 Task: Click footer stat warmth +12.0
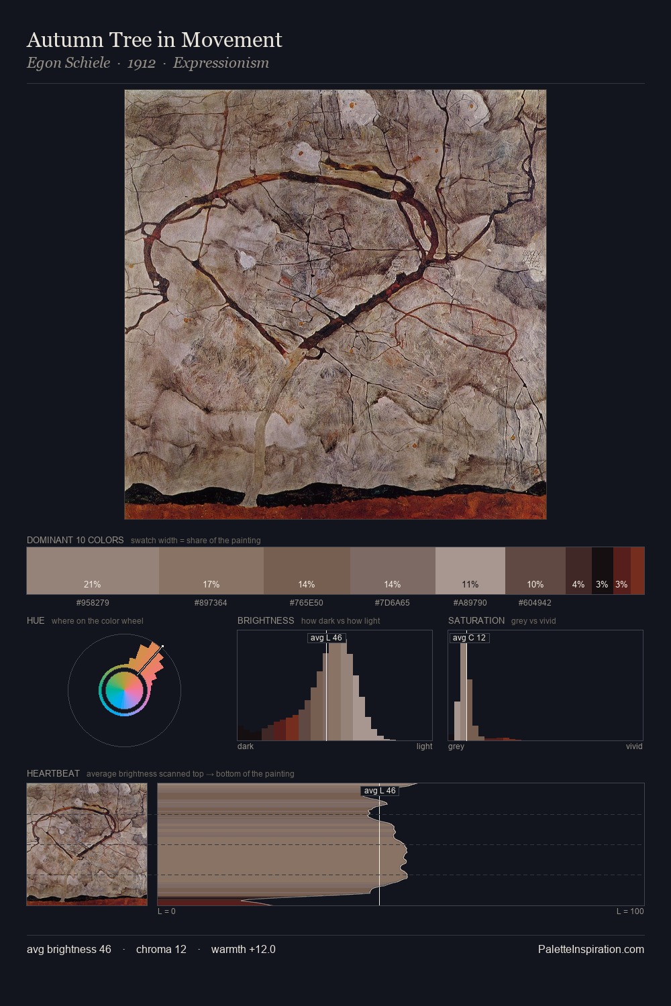(243, 949)
